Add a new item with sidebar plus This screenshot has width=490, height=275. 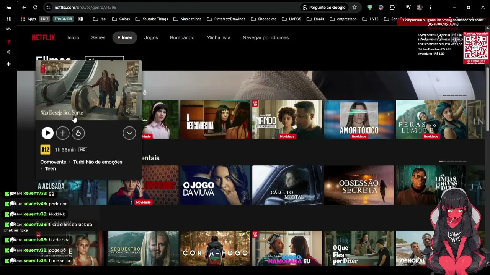pyautogui.click(x=8, y=64)
